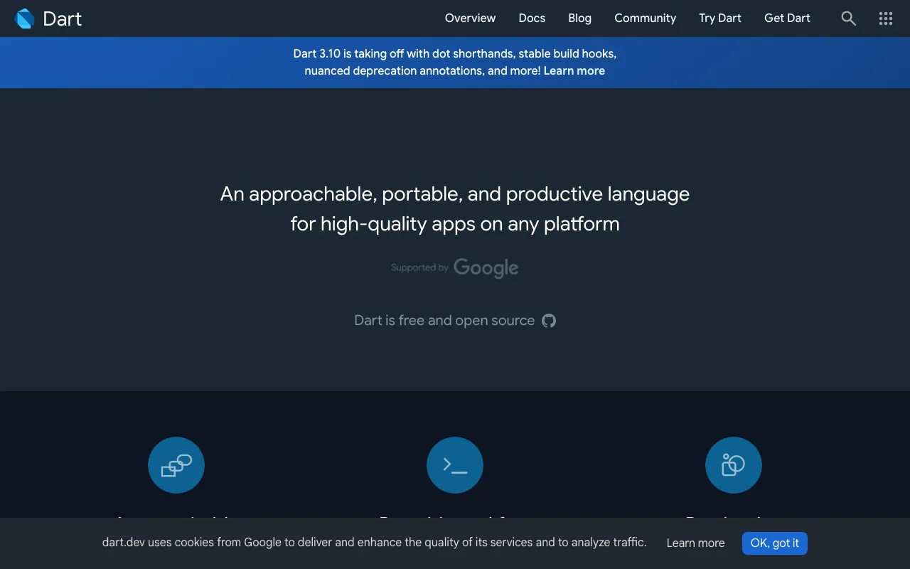Open the search on dart.dev
This screenshot has height=569, width=910.
point(848,18)
